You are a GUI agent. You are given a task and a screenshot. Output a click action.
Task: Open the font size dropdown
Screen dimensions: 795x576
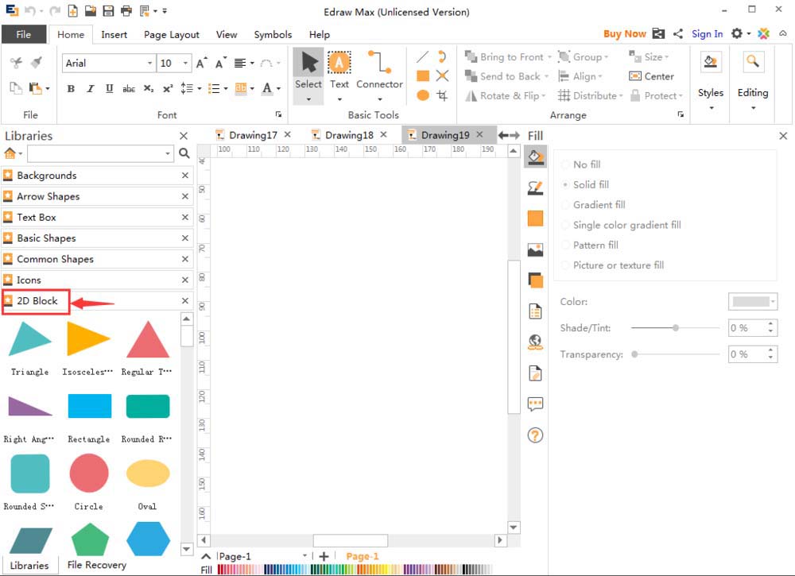pos(185,64)
